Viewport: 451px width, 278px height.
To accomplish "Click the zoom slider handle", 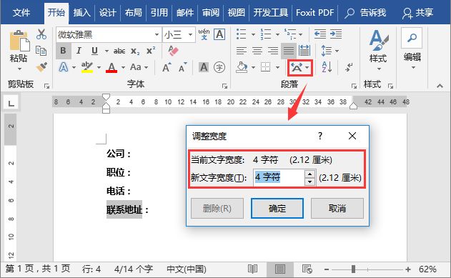I will point(353,269).
